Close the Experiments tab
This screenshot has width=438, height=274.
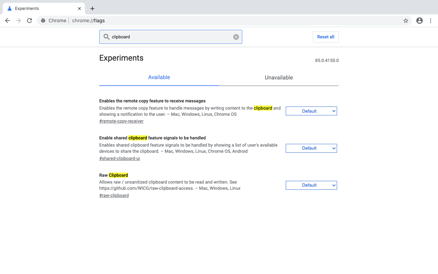tap(79, 9)
